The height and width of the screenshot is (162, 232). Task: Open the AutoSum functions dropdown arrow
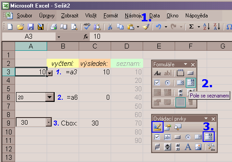point(199,27)
